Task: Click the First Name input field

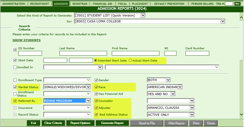Action: 136,53
